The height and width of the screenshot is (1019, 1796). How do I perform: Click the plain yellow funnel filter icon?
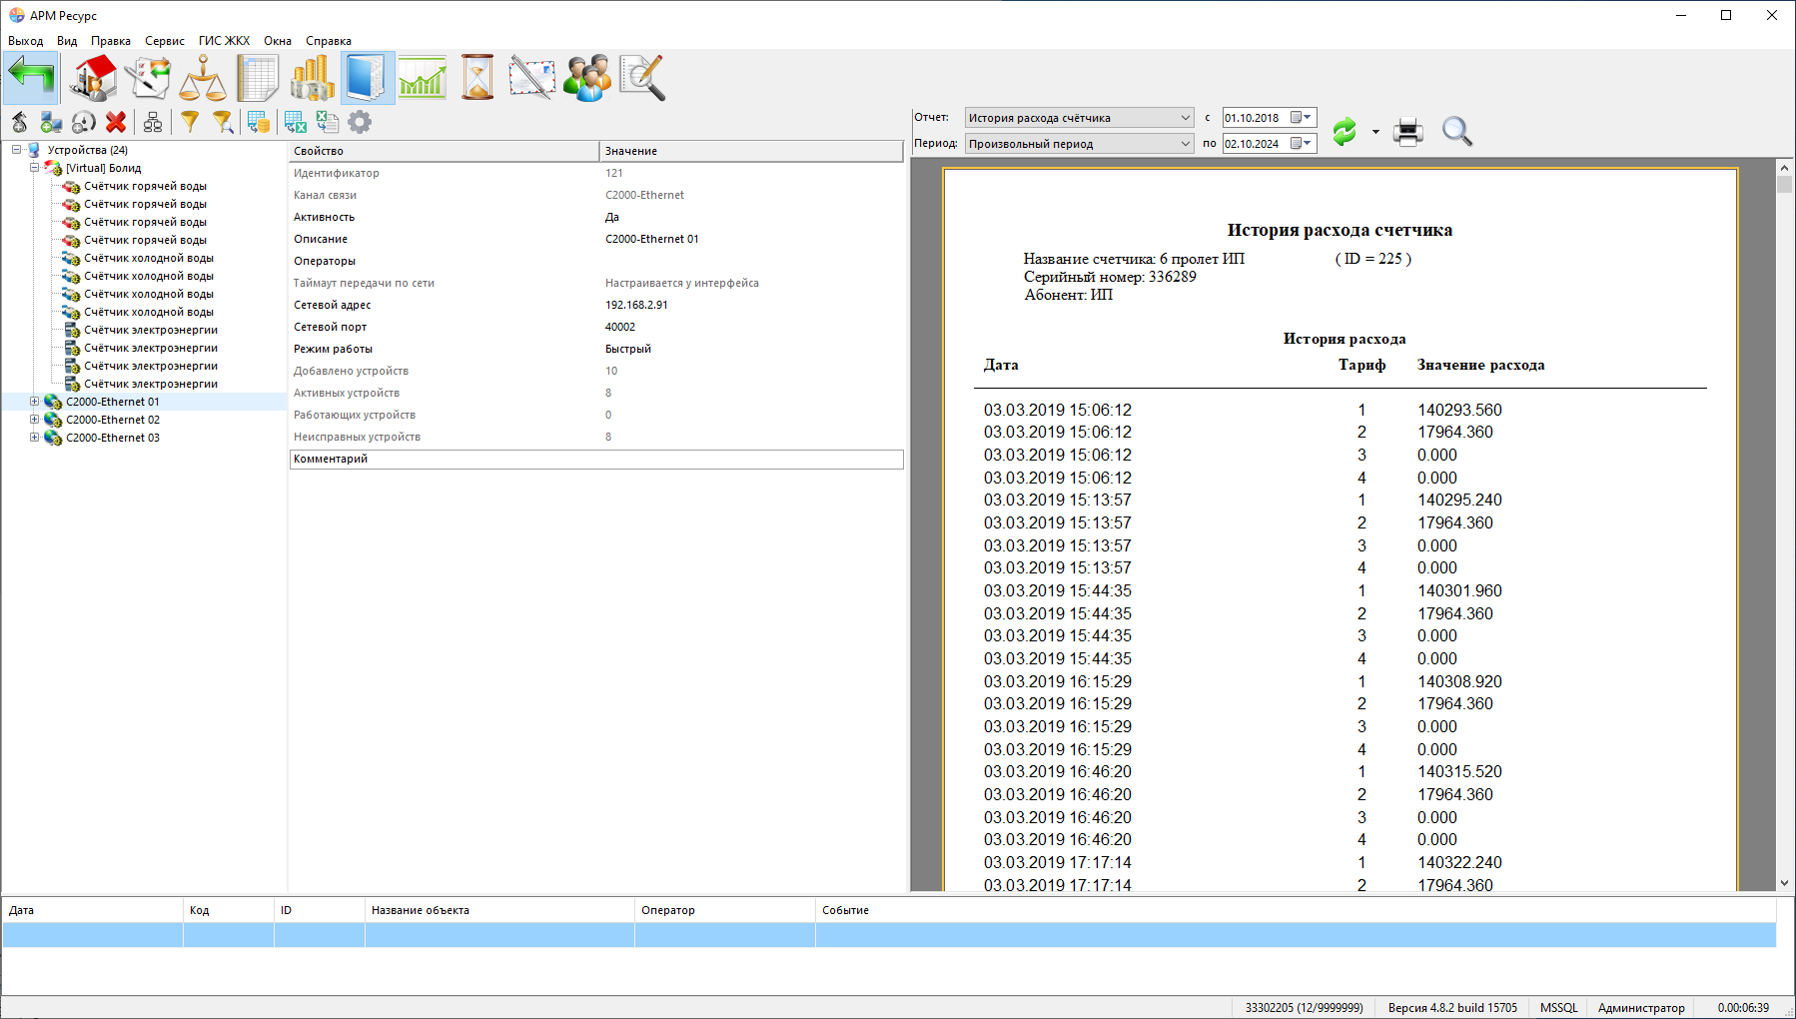point(190,122)
